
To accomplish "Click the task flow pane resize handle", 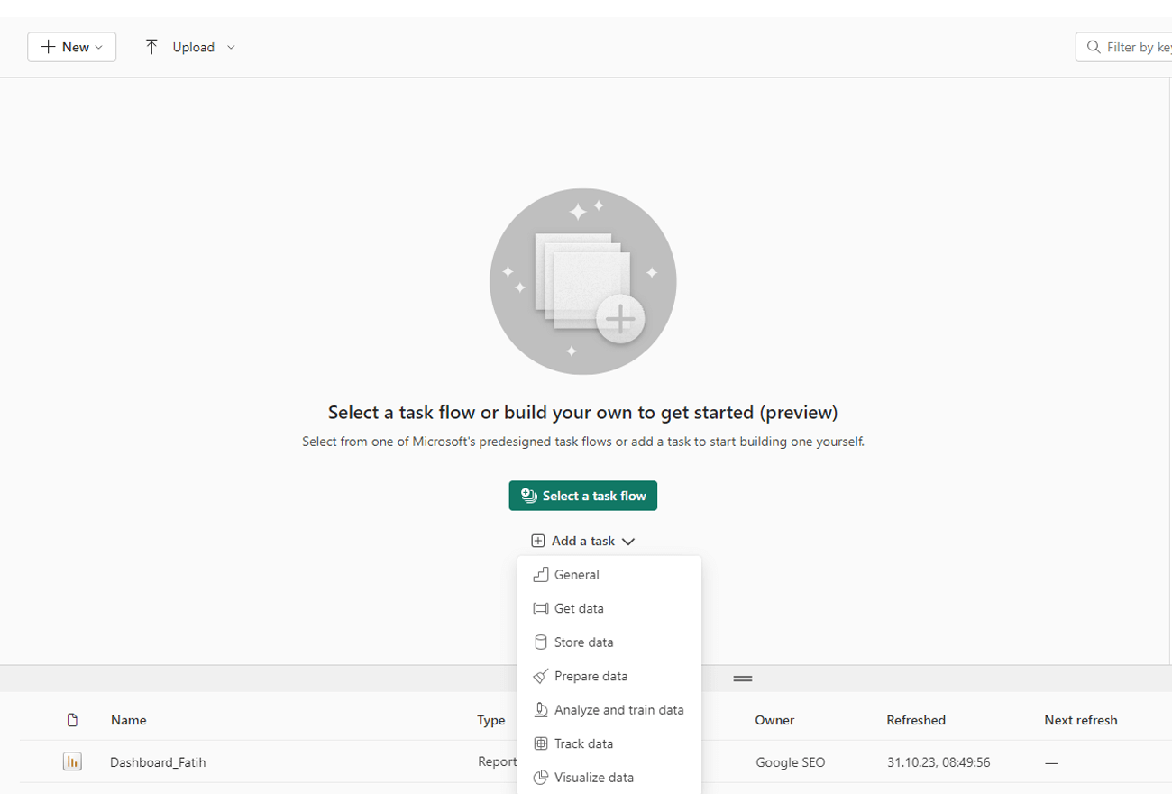I will click(x=743, y=679).
